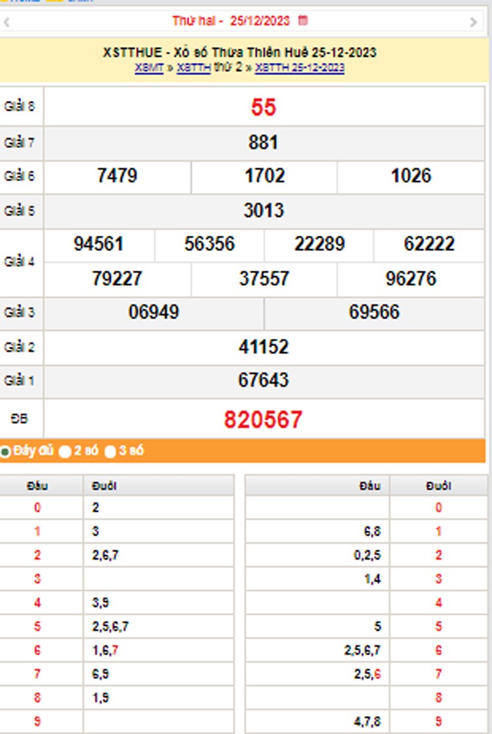
Task: Click the Giải 5 result 3013
Action: 263,210
